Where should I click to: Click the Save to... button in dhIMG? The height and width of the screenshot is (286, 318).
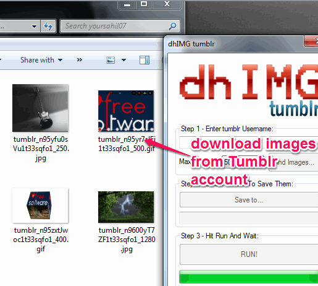[249, 200]
